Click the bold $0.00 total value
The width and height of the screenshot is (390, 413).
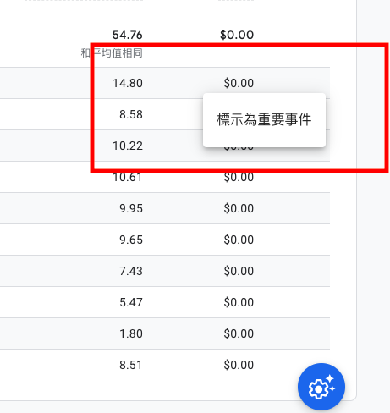click(237, 35)
